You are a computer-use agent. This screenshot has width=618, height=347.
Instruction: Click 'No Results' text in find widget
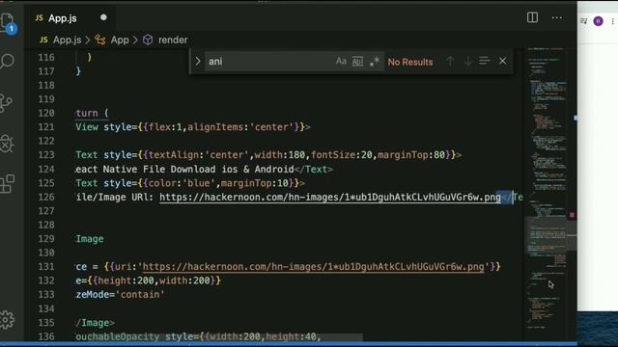coord(410,62)
